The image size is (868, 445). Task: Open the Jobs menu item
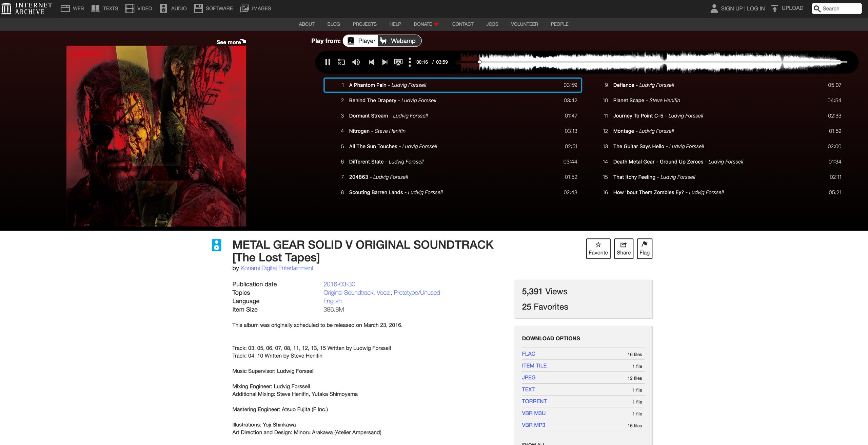492,24
